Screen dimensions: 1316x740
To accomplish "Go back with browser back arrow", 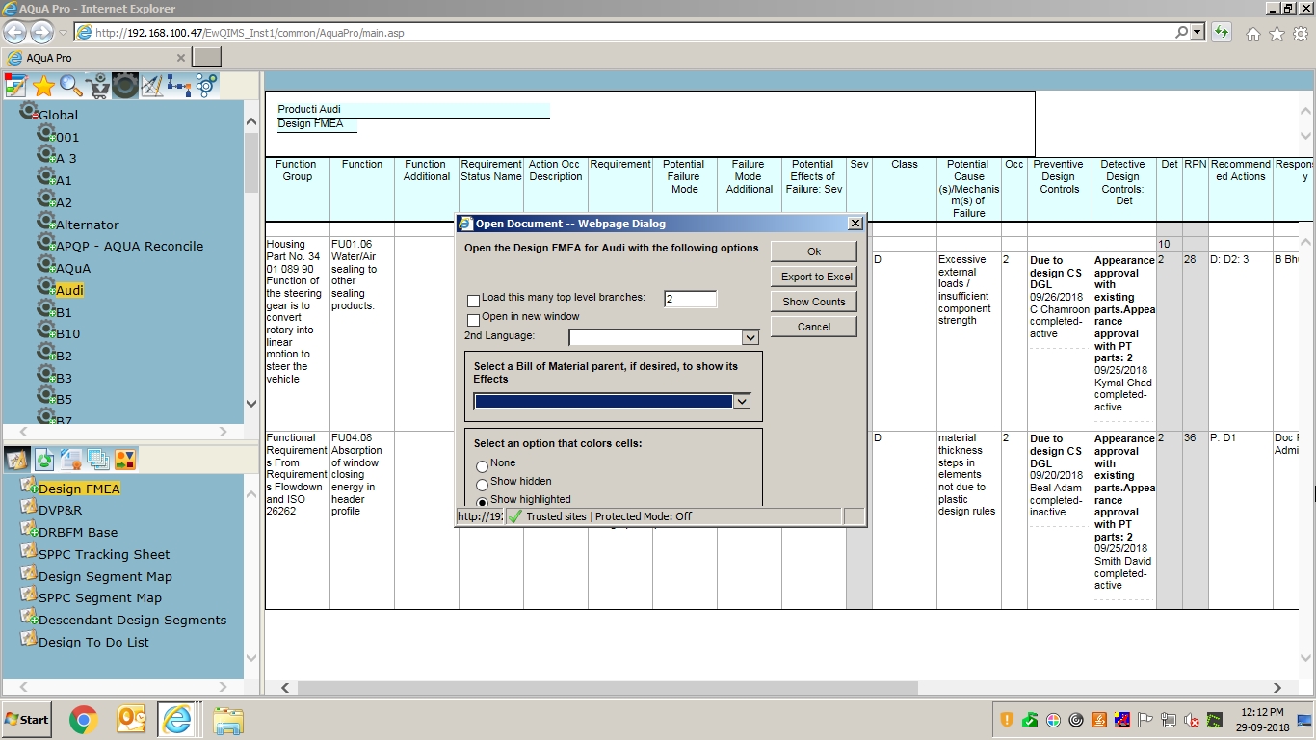I will [x=15, y=32].
